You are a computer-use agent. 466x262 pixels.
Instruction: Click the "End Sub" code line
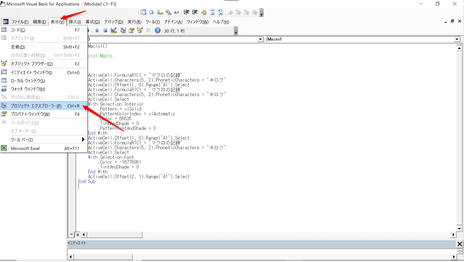point(87,181)
